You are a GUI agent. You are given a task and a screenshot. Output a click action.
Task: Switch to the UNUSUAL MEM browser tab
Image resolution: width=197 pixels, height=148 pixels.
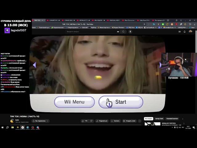[114, 20]
